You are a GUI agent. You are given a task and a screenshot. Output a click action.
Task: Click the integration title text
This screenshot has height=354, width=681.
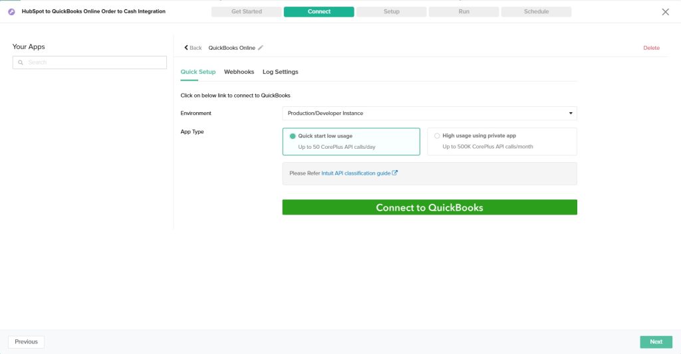[93, 12]
